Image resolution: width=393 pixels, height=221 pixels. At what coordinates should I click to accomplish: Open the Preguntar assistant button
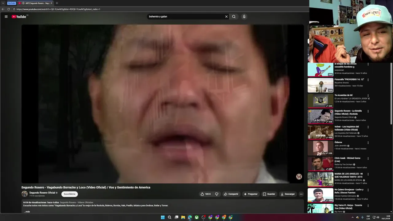[x=251, y=194]
